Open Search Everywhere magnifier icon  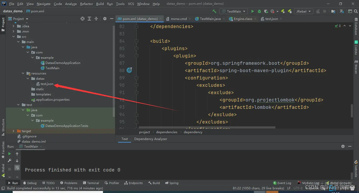point(356,11)
